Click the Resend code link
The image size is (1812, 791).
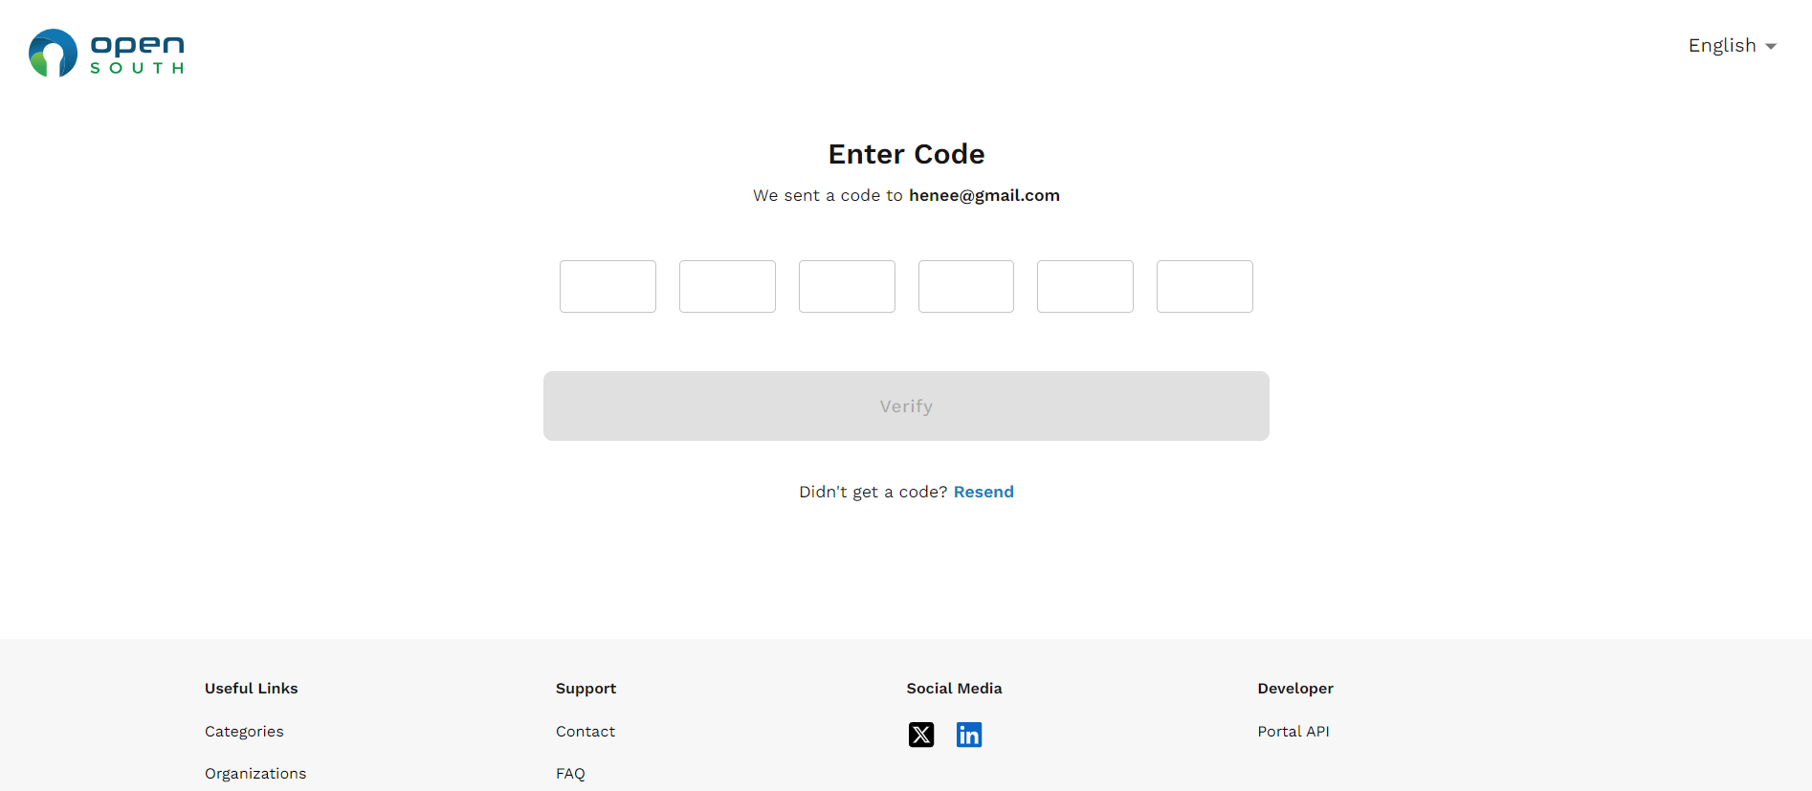983,492
